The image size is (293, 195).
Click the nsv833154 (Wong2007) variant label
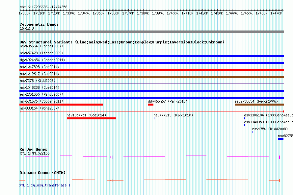pos(40,108)
